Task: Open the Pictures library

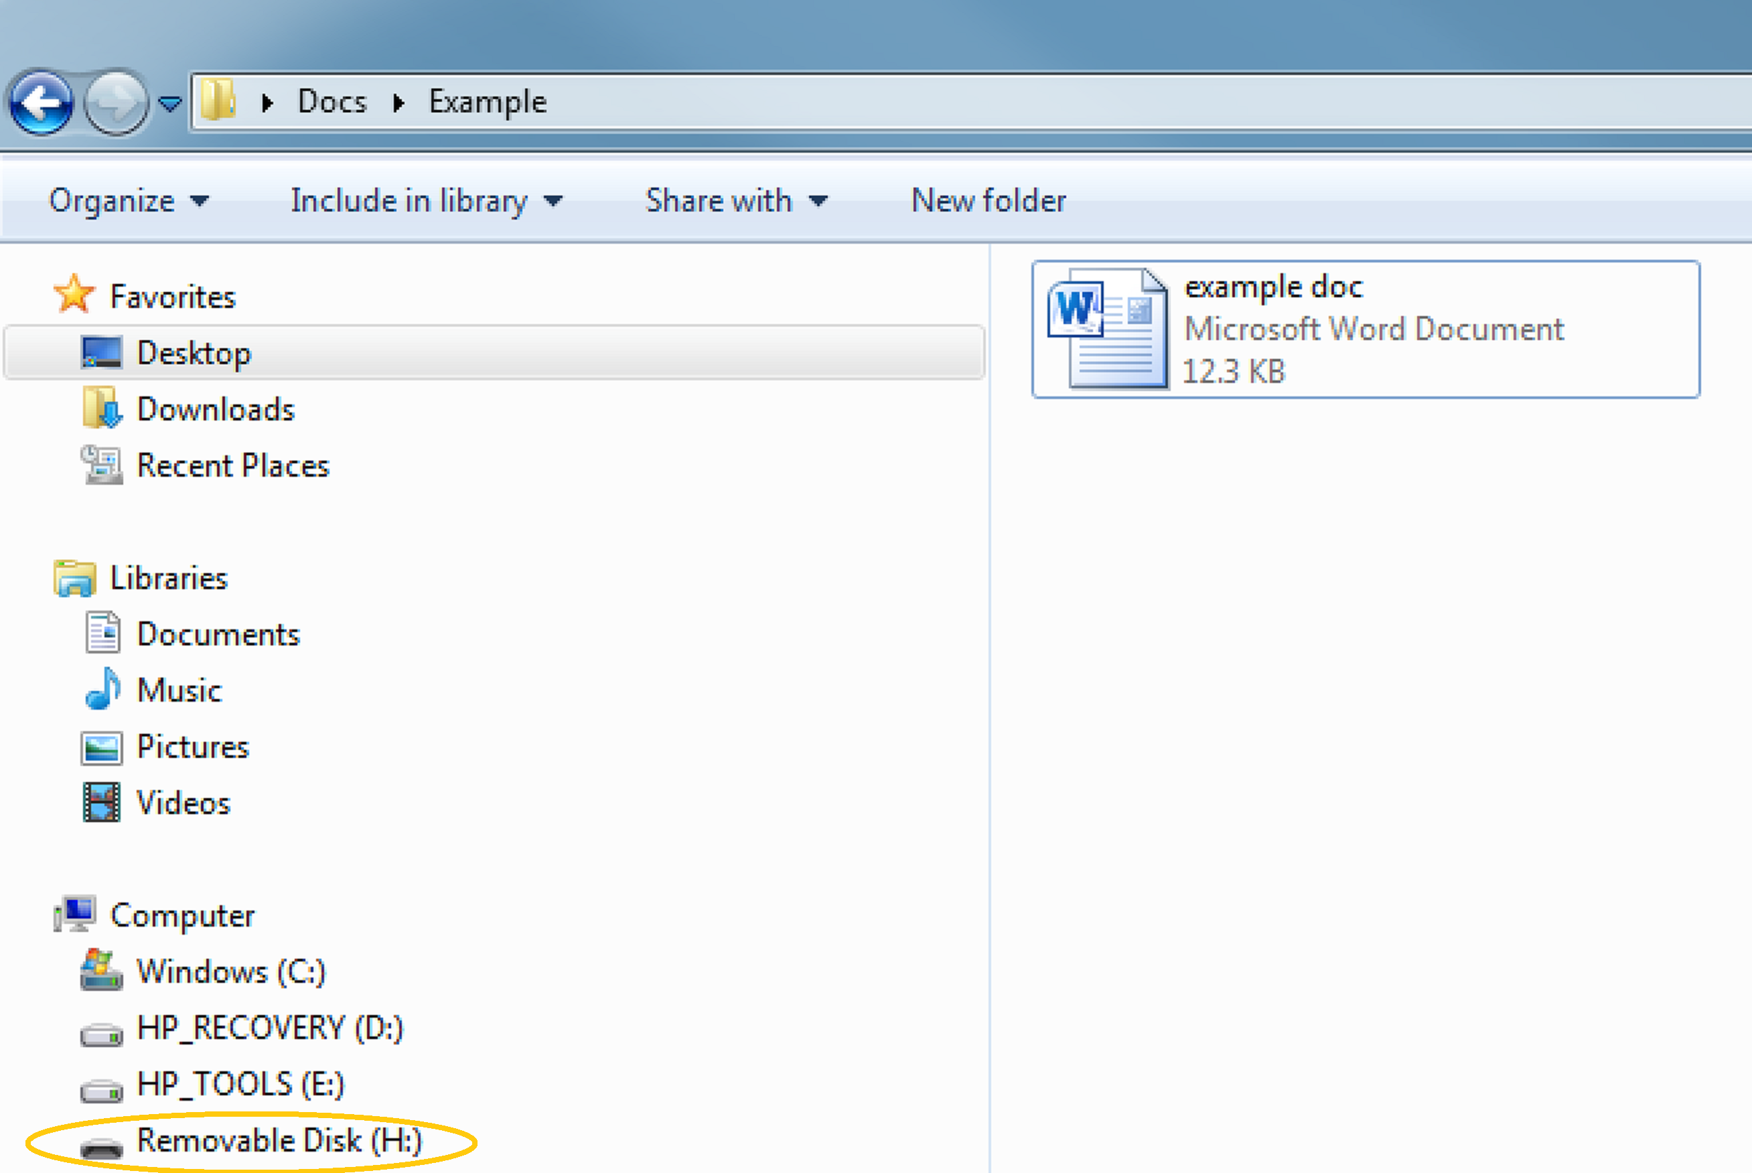Action: click(192, 747)
